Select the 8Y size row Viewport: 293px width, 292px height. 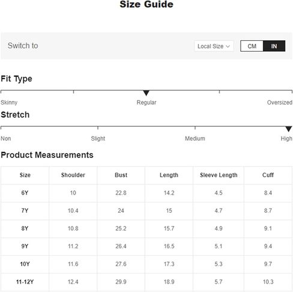(146, 228)
